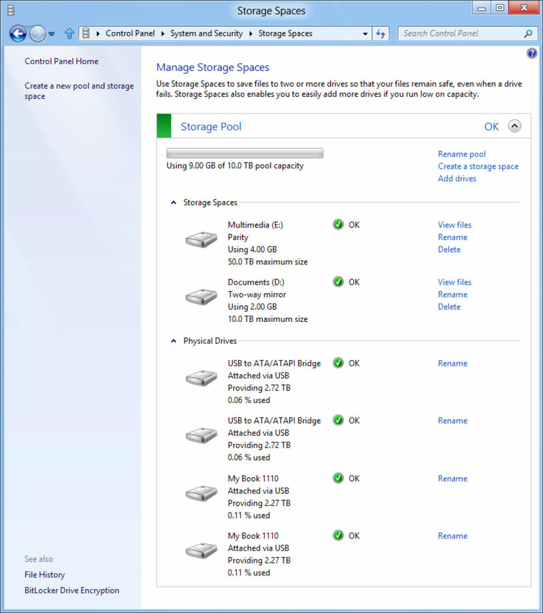Click the Documents (D:) drive icon
Screen dimensions: 543x613
click(201, 297)
